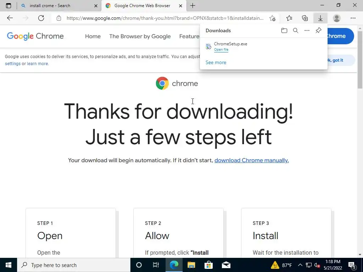Open a new tab with plus button
Viewport: 363px width, 272px height.
[x=192, y=6]
